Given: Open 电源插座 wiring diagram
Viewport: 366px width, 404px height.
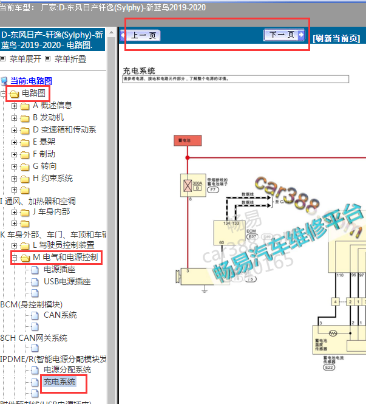Looking at the screenshot, I should point(59,270).
